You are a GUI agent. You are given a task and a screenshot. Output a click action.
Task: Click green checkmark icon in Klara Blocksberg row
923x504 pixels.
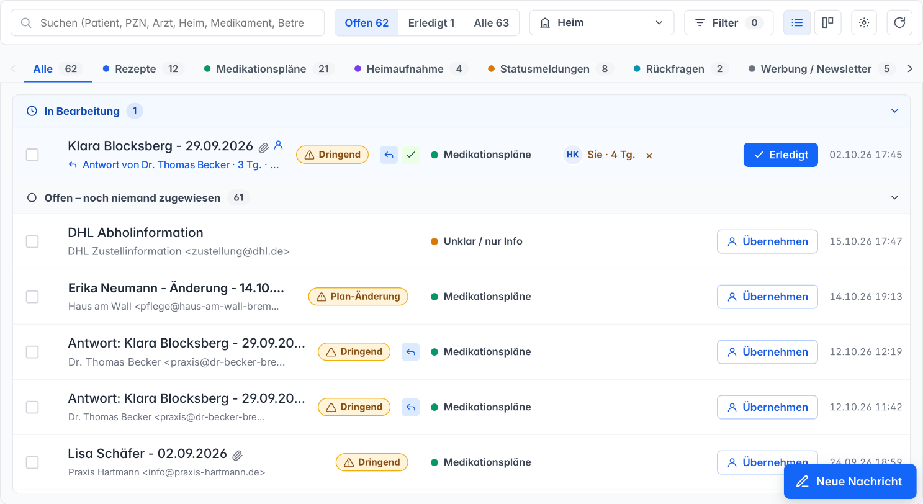[410, 155]
